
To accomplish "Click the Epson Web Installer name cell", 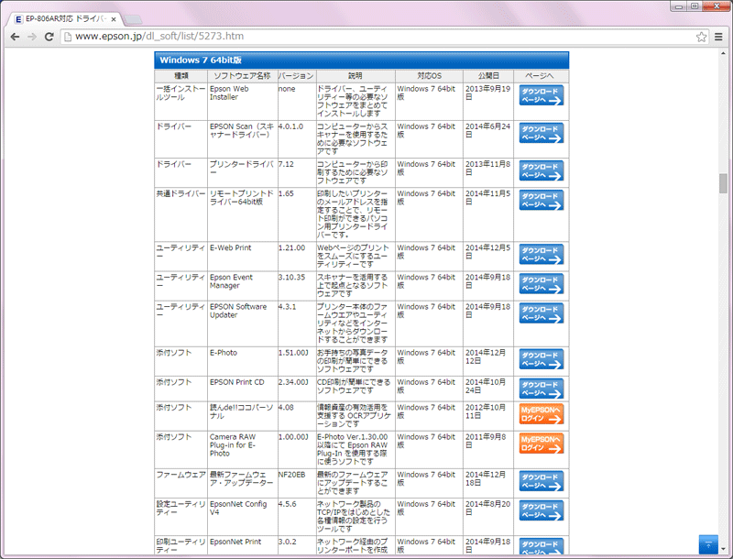I will tap(243, 102).
